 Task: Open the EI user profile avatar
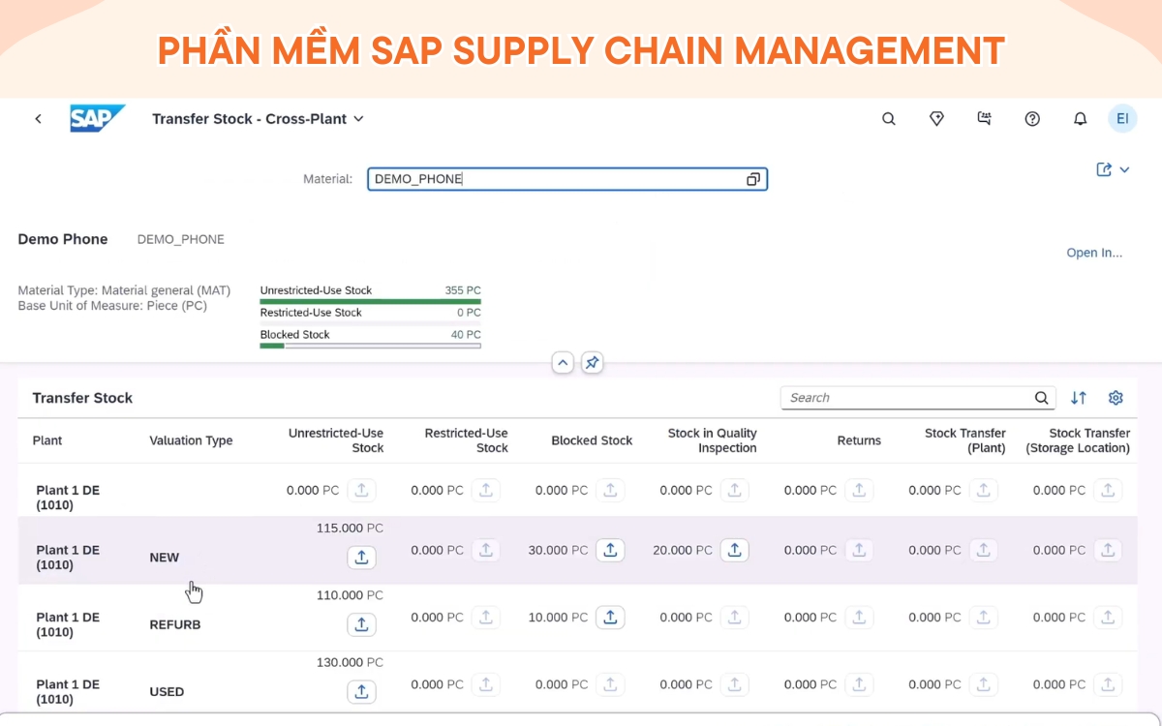1122,118
